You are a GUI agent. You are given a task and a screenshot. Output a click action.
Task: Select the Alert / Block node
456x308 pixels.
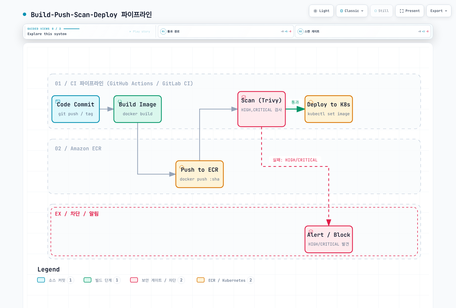point(329,239)
